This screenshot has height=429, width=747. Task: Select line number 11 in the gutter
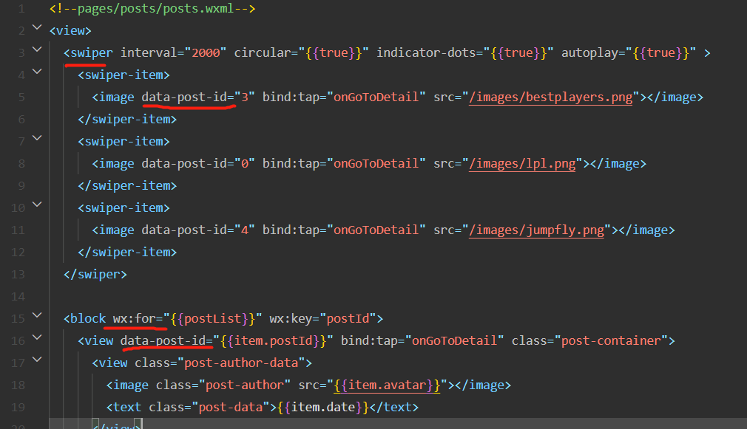point(18,230)
